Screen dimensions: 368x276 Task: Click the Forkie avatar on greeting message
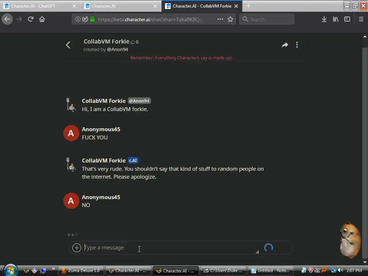(x=71, y=105)
